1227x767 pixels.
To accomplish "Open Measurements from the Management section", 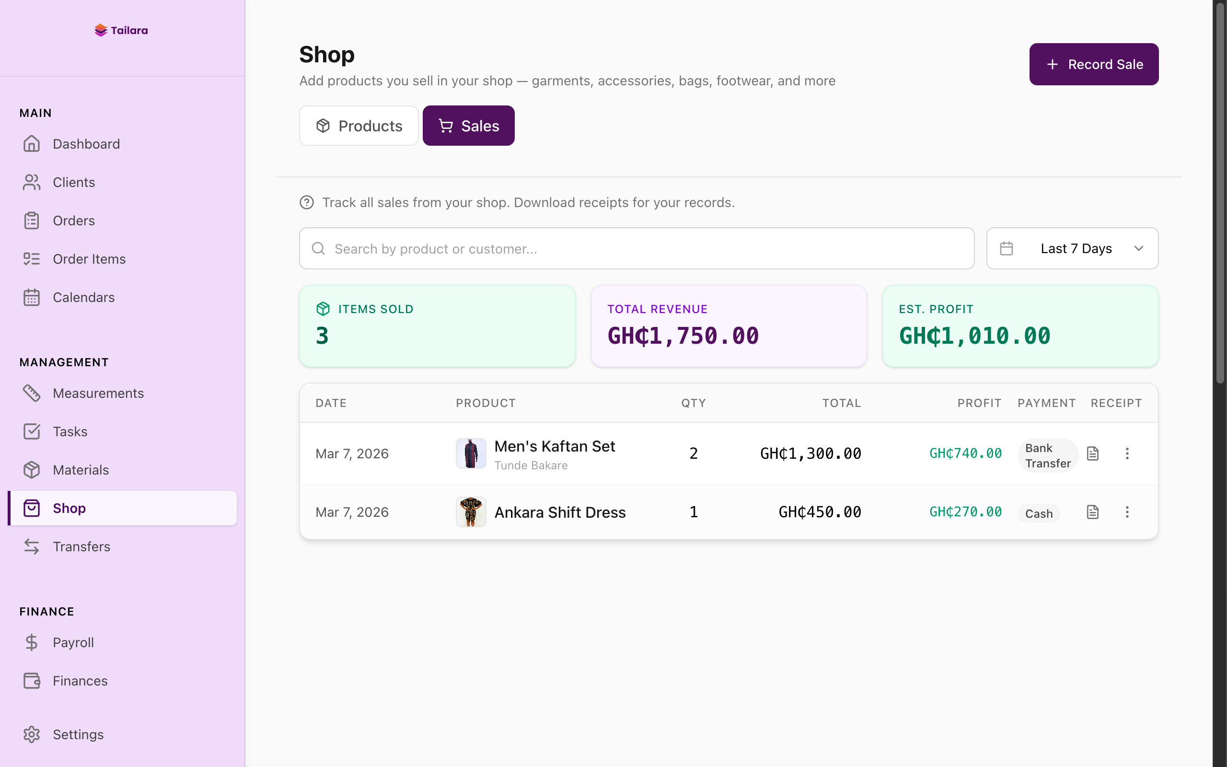I will tap(98, 393).
